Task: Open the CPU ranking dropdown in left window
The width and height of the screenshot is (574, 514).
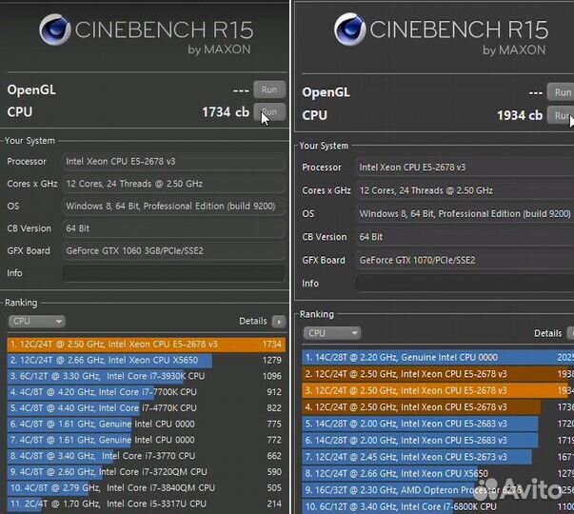Action: point(36,322)
